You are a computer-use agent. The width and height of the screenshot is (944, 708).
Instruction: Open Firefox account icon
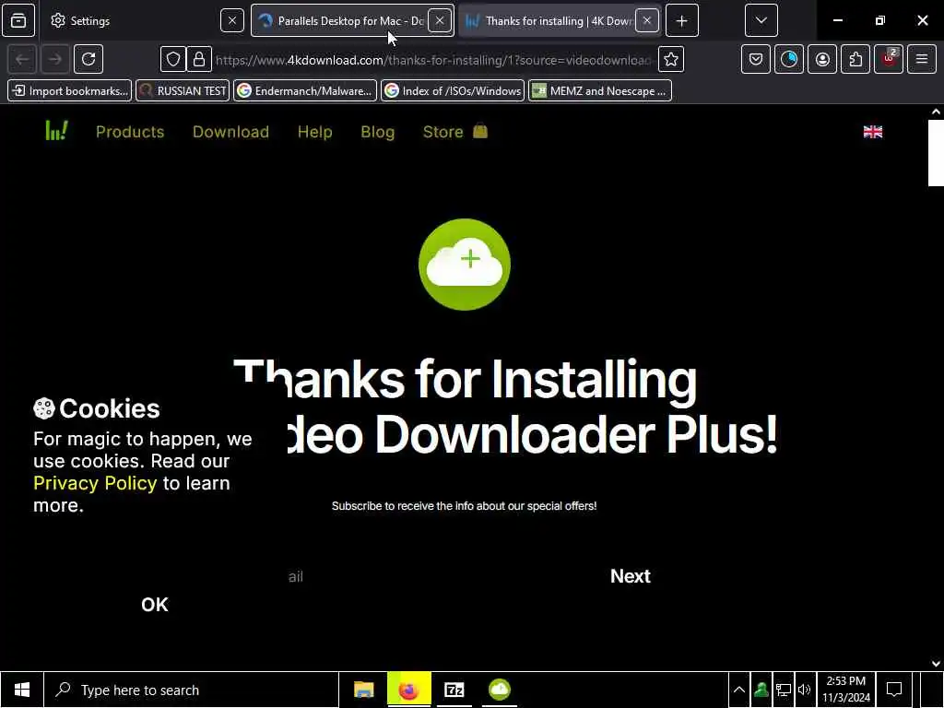point(822,60)
